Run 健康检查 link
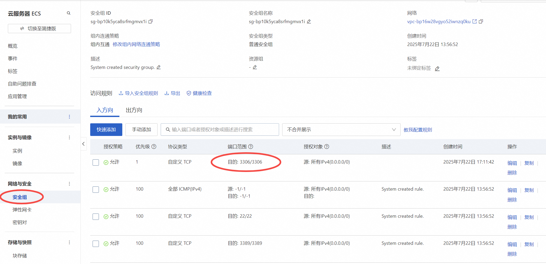The image size is (546, 264). click(x=199, y=93)
